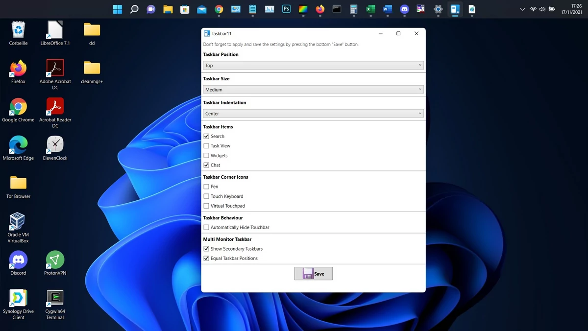Select the Acrobat Reader DC desktop shortcut
This screenshot has height=331, width=588.
point(55,113)
